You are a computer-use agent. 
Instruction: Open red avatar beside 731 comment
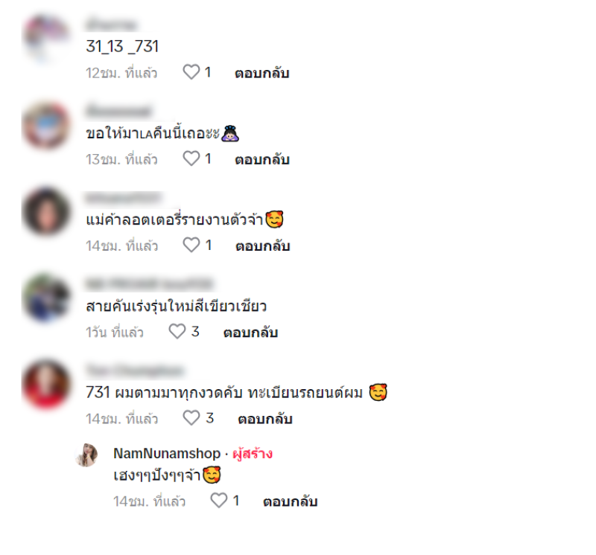[x=46, y=385]
